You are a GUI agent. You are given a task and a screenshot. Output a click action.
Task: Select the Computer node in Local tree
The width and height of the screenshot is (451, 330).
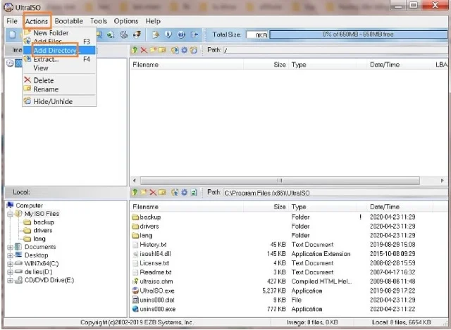tap(30, 205)
